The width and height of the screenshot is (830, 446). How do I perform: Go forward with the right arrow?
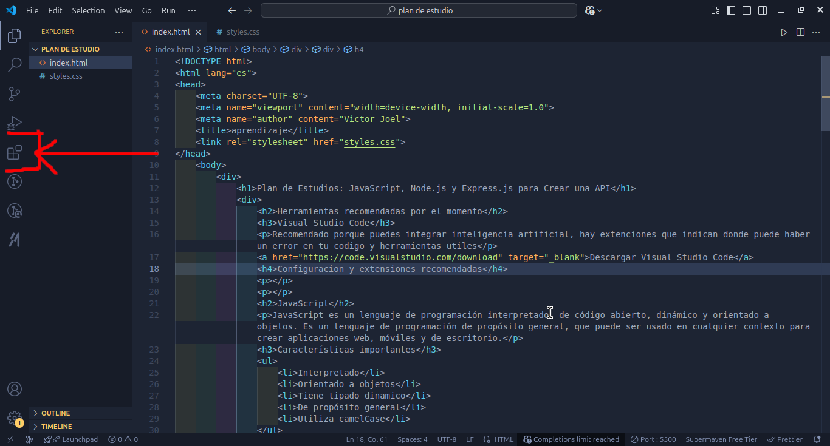pos(248,10)
